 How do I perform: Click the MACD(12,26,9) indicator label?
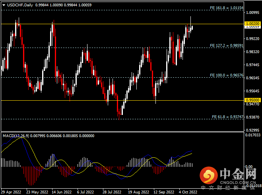tap(16, 136)
